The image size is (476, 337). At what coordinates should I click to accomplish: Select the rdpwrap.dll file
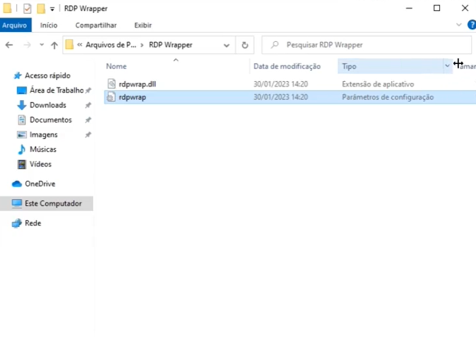pyautogui.click(x=137, y=84)
